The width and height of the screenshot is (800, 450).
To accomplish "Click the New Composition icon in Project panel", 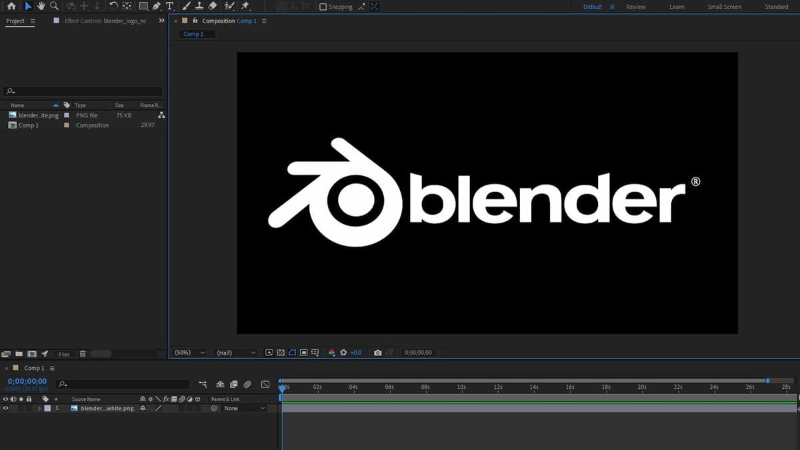I will (x=32, y=353).
